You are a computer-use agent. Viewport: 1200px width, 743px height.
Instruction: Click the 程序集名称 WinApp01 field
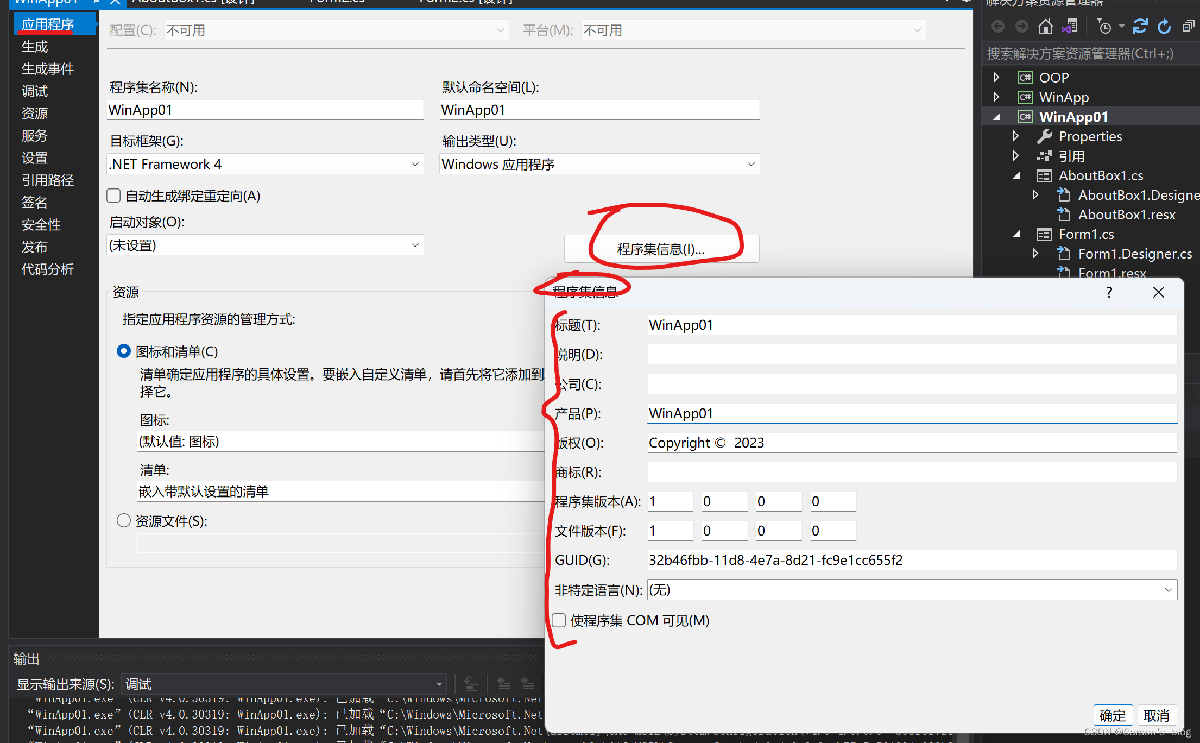(265, 110)
